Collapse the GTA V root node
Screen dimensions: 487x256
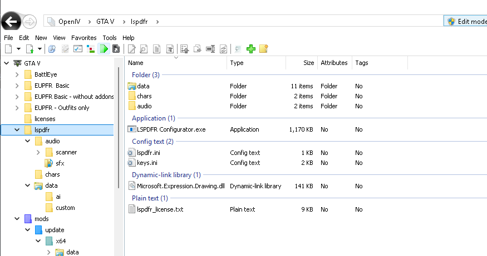click(x=7, y=63)
